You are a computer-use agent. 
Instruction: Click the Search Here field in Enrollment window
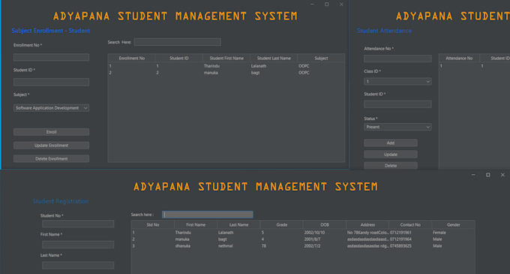(x=177, y=42)
